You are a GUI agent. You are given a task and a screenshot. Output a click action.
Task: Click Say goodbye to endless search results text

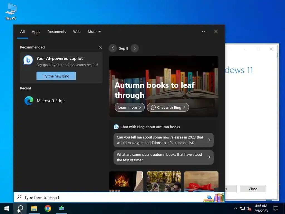67,65
